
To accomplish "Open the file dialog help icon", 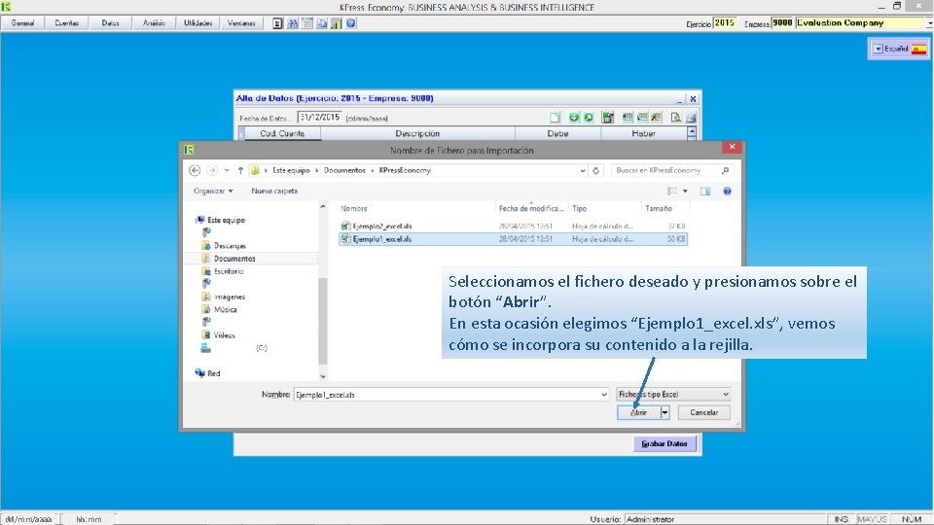I will (727, 192).
